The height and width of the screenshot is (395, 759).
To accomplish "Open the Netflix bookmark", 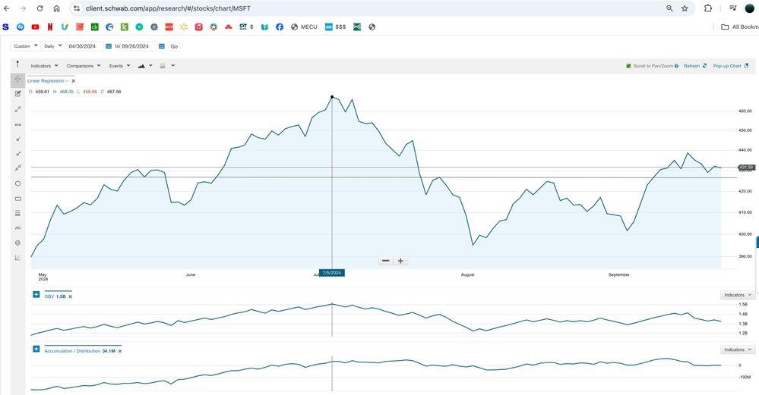I will [50, 27].
